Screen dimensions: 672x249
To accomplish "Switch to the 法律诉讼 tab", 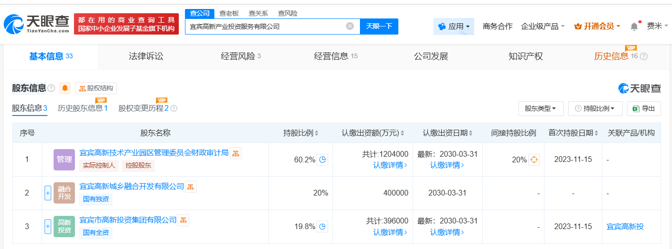I will (146, 56).
